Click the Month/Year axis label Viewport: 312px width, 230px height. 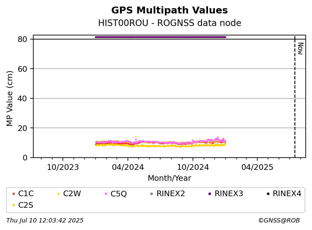pyautogui.click(x=169, y=178)
